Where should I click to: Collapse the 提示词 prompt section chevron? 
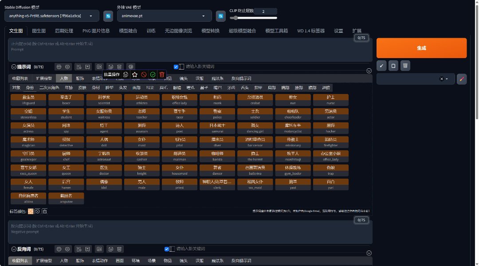[14, 67]
